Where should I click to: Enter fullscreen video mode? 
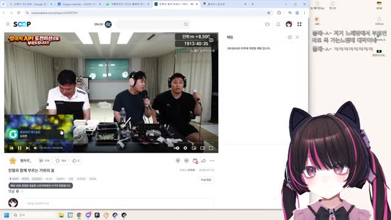(211, 148)
